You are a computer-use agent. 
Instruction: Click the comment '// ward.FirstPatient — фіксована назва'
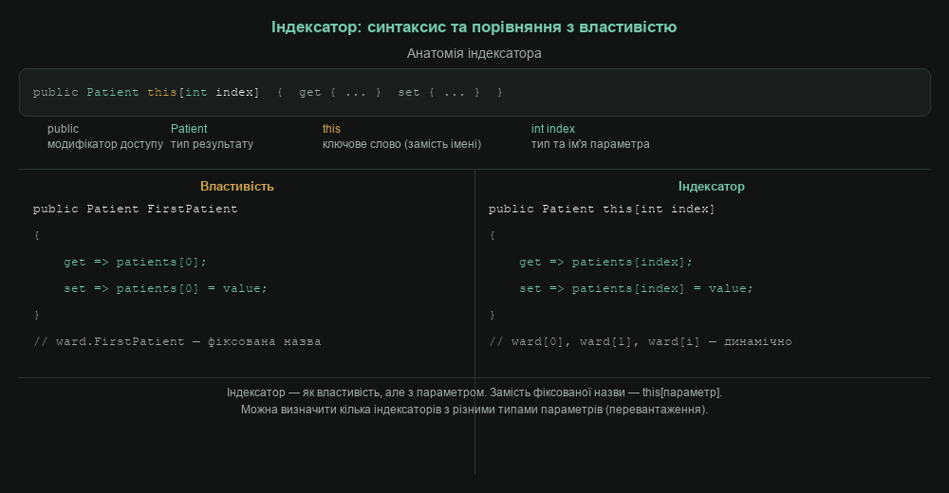[177, 341]
